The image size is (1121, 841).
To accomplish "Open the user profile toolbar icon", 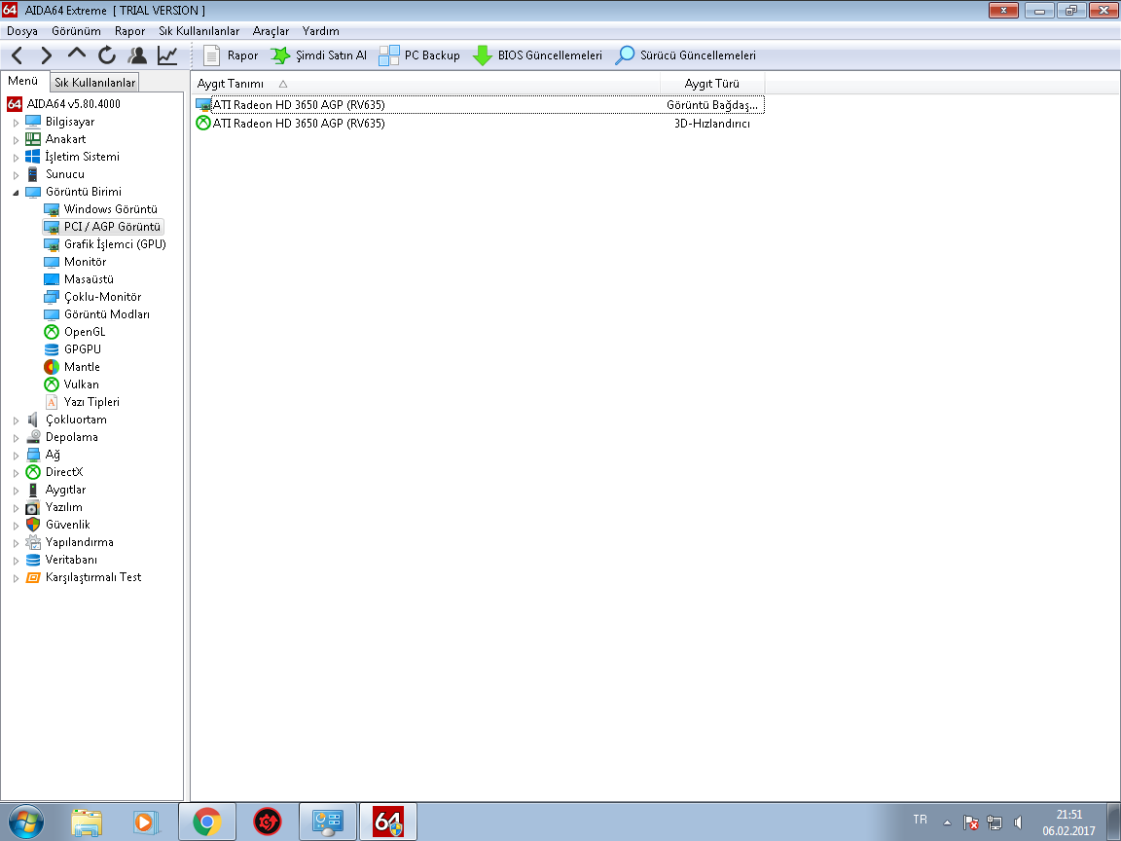I will coord(137,55).
